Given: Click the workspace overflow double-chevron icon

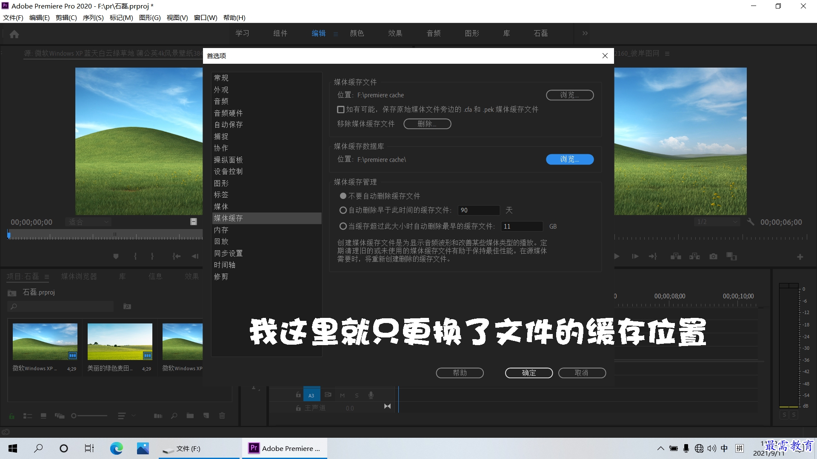Looking at the screenshot, I should pos(585,33).
